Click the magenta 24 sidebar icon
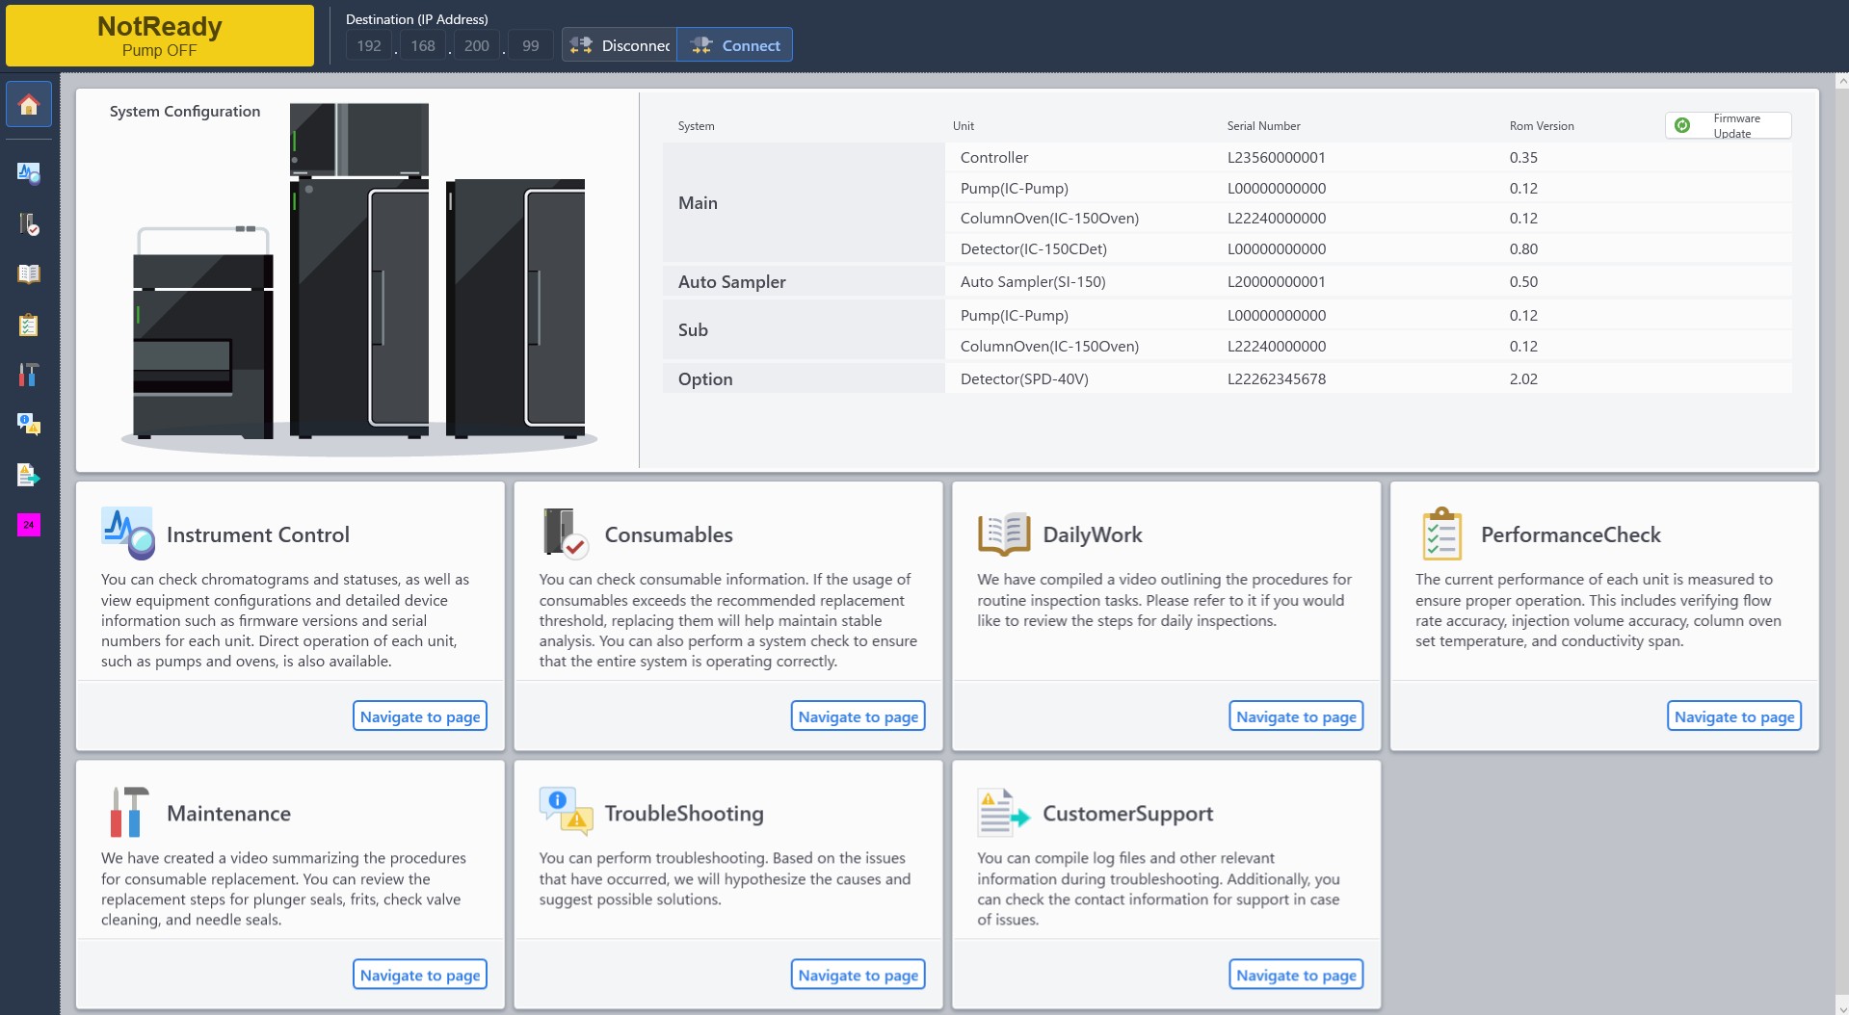The width and height of the screenshot is (1849, 1015). coord(29,525)
